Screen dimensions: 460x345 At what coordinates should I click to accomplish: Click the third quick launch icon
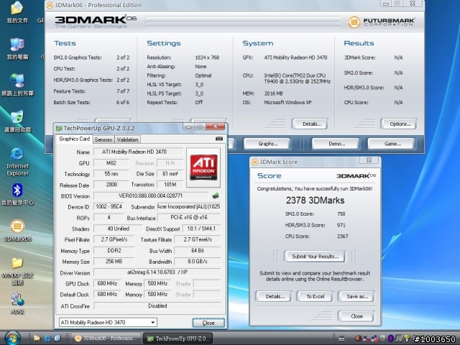tap(57, 339)
